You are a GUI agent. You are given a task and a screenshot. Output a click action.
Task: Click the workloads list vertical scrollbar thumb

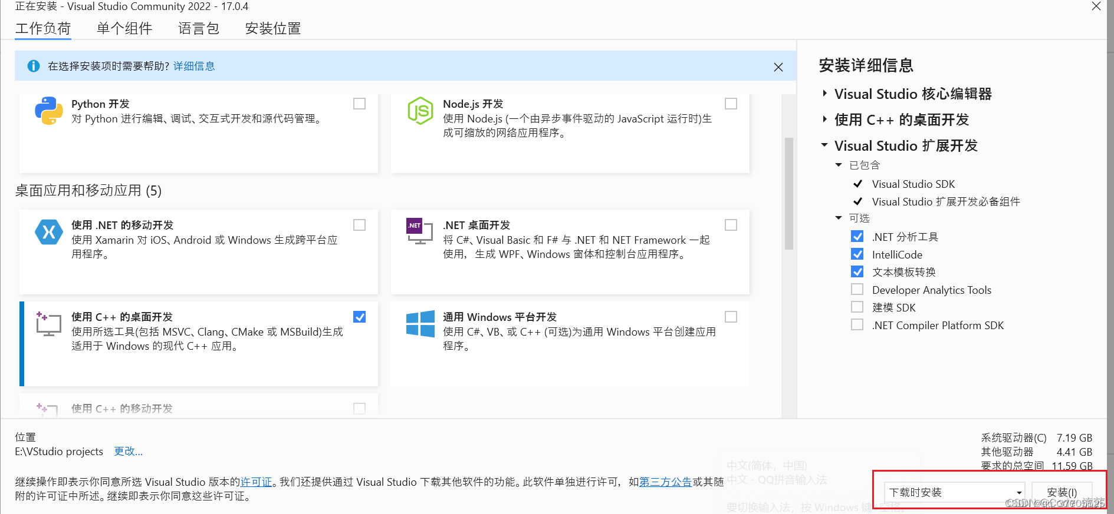(788, 194)
